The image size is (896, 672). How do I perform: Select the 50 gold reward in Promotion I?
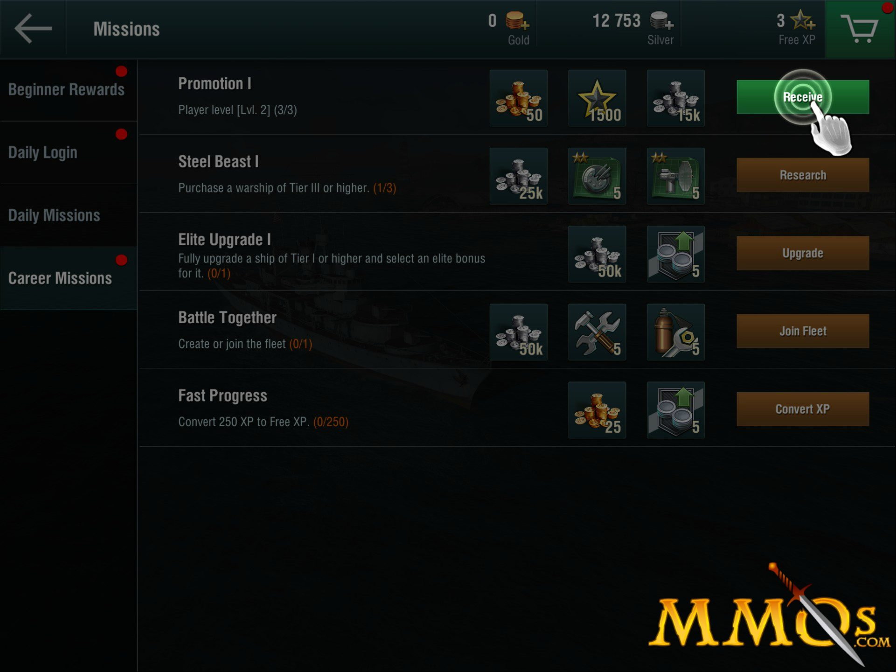pyautogui.click(x=519, y=98)
